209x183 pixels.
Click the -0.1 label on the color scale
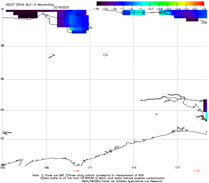(x=186, y=9)
